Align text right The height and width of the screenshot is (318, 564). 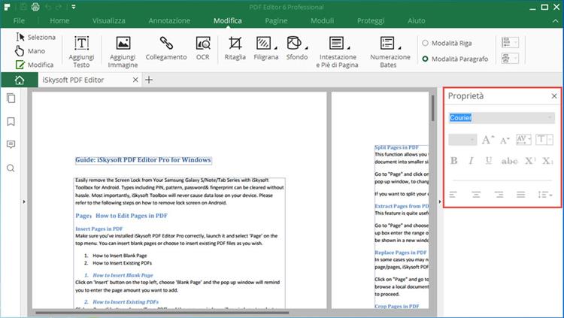coord(499,195)
